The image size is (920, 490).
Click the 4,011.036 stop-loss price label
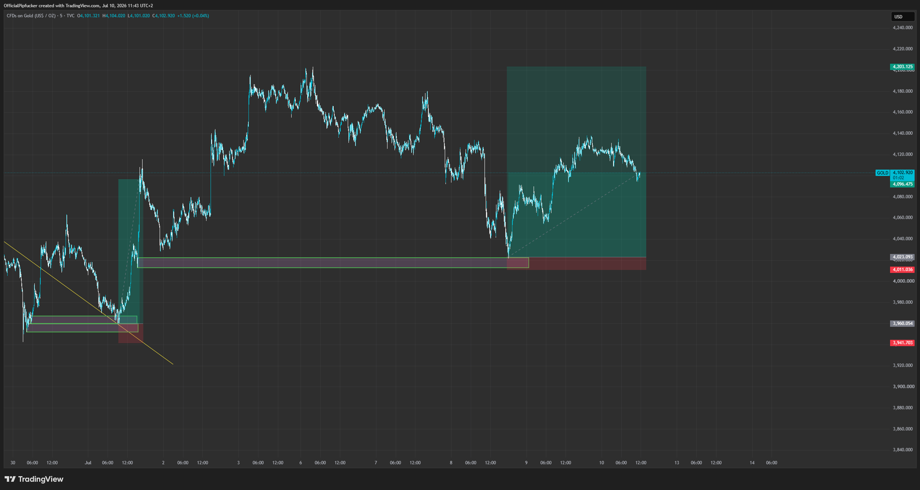[902, 270]
